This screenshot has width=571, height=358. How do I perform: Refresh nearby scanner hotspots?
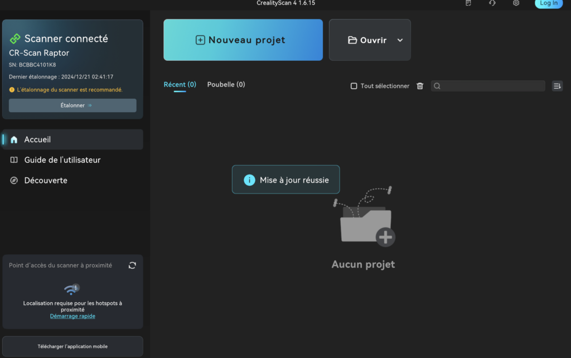click(132, 265)
